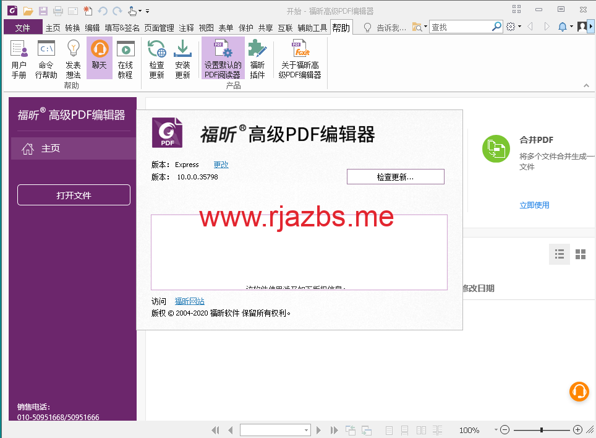Expand the touch mode hand dropdown
Viewport: 596px width, 438px height.
click(x=140, y=11)
